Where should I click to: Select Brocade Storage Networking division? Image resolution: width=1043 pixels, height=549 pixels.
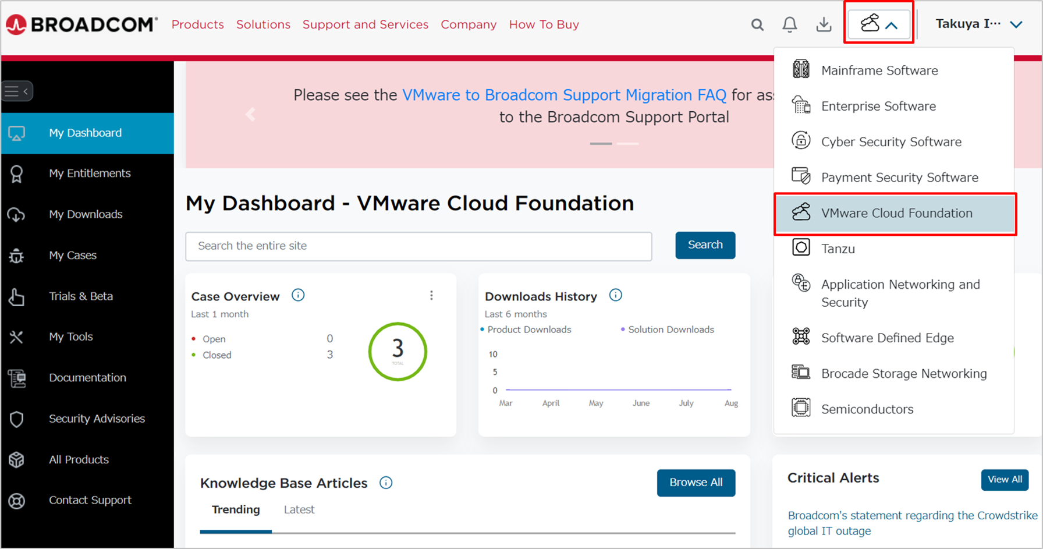pyautogui.click(x=894, y=373)
